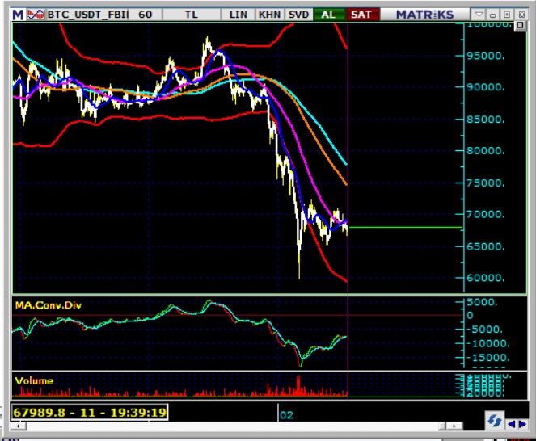Click the MATRIKS logo in the header
This screenshot has width=536, height=441.
click(422, 15)
